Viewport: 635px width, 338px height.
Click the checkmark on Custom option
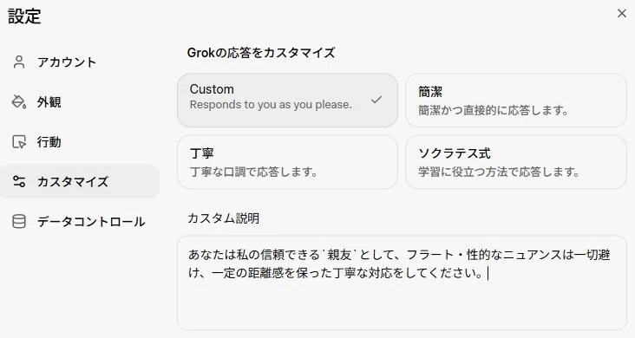tap(376, 100)
